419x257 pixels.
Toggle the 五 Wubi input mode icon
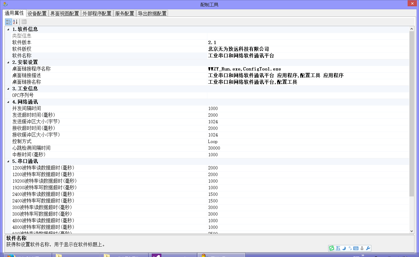(x=338, y=248)
